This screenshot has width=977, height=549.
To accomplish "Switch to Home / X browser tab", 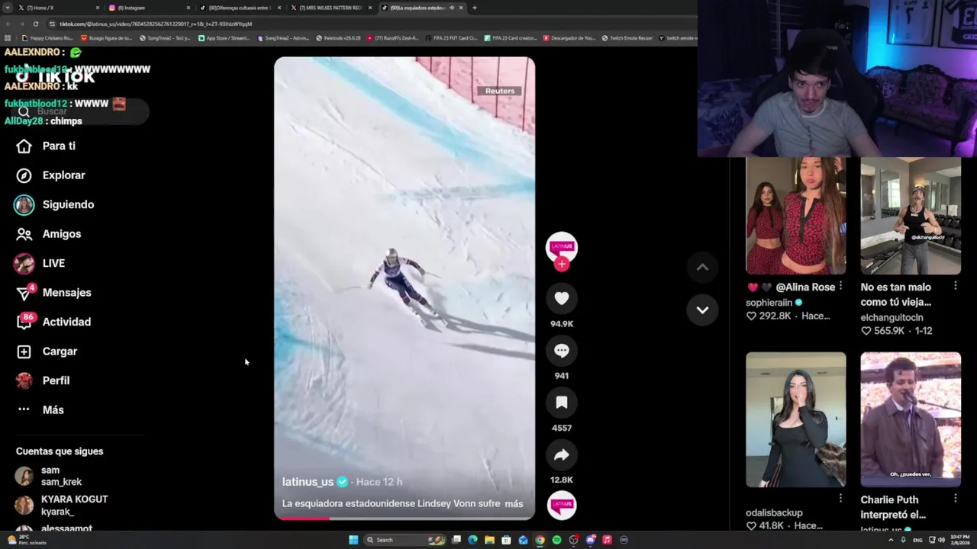I will point(59,8).
